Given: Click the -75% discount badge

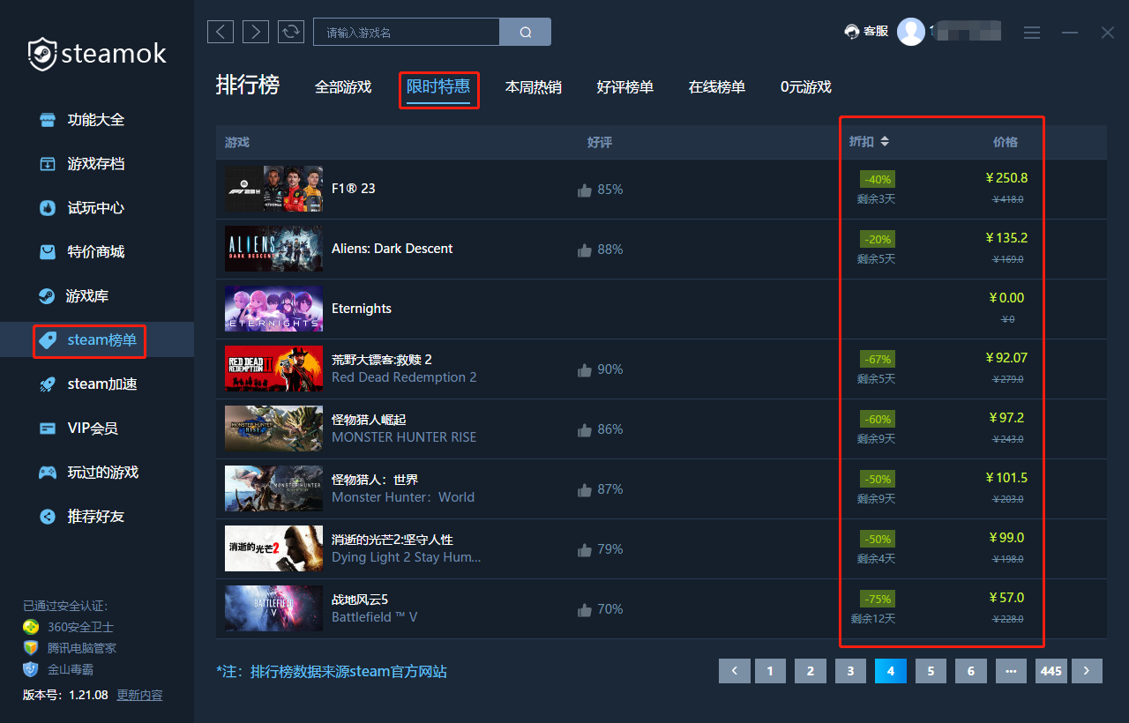Looking at the screenshot, I should coord(878,599).
